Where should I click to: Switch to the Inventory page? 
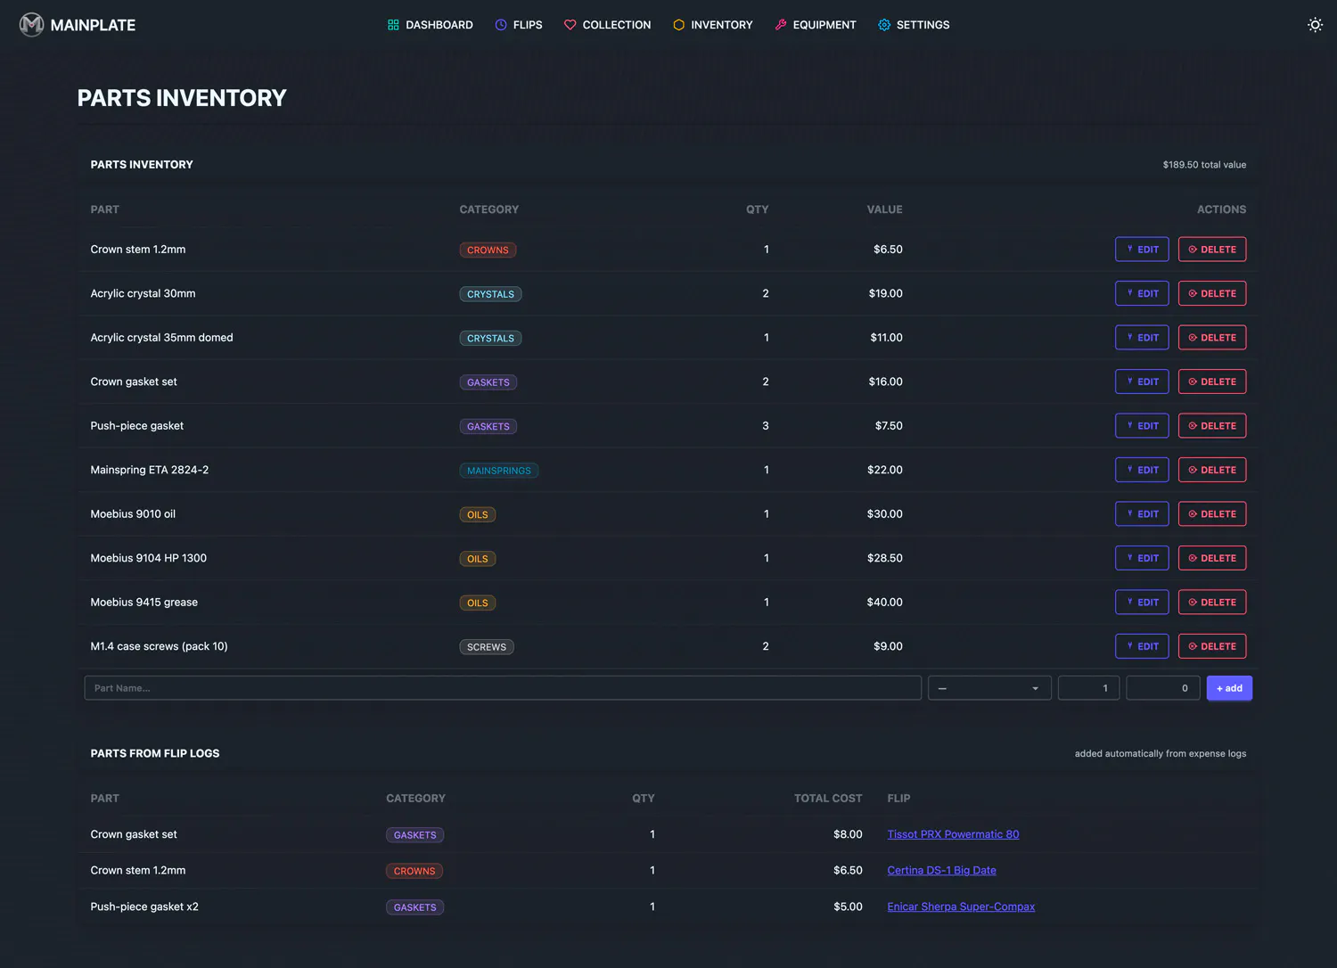[713, 25]
